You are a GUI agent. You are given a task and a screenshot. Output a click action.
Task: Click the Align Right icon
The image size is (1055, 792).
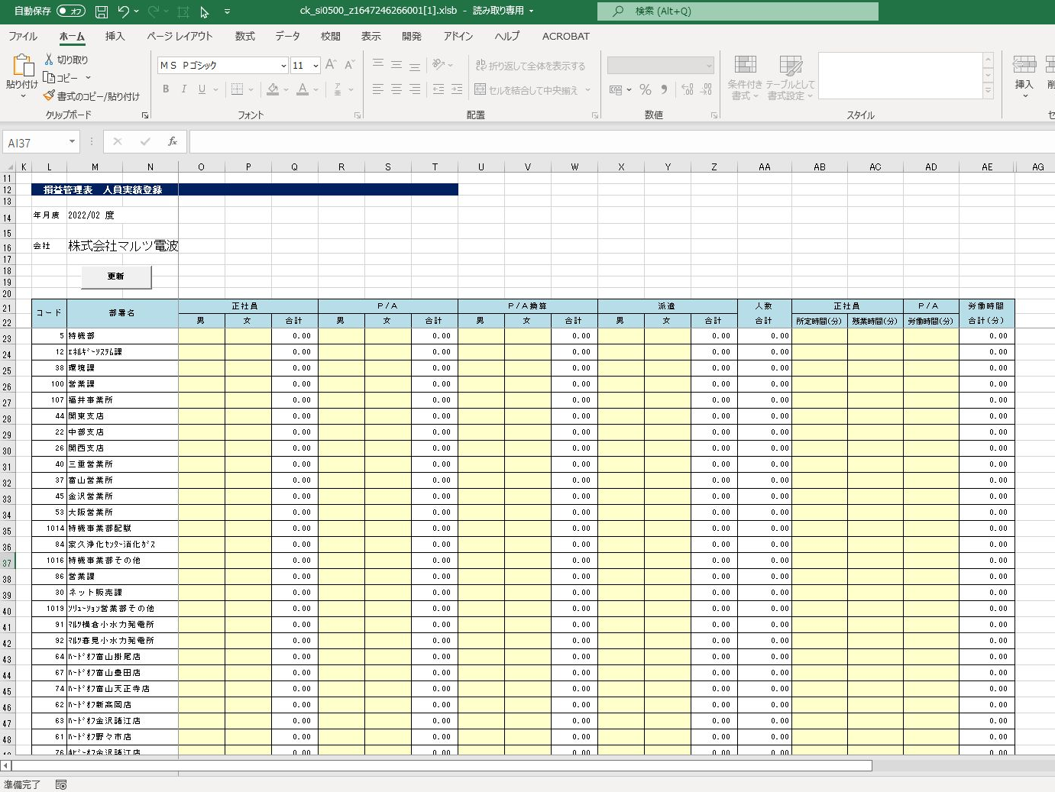415,89
